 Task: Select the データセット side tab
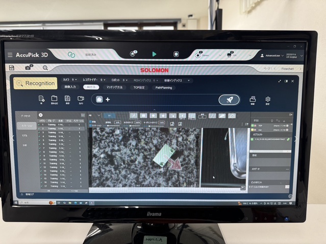click(26, 116)
